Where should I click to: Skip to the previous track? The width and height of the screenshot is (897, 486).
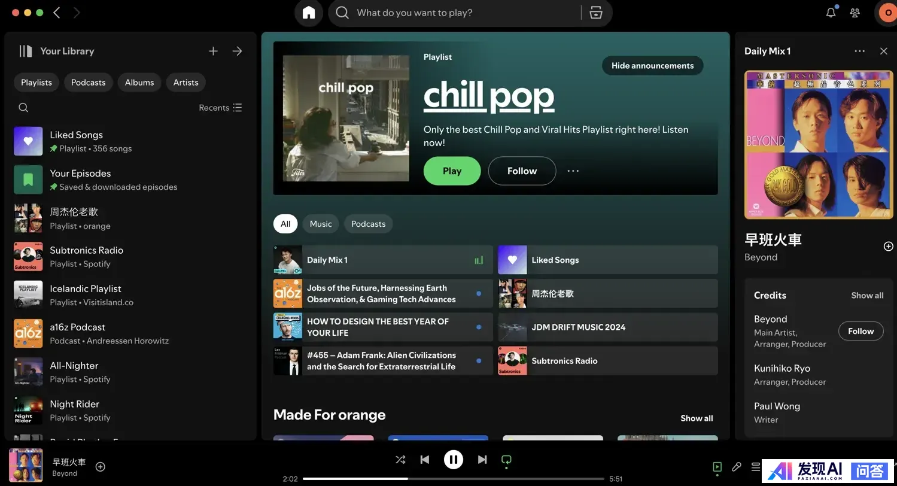pyautogui.click(x=425, y=460)
